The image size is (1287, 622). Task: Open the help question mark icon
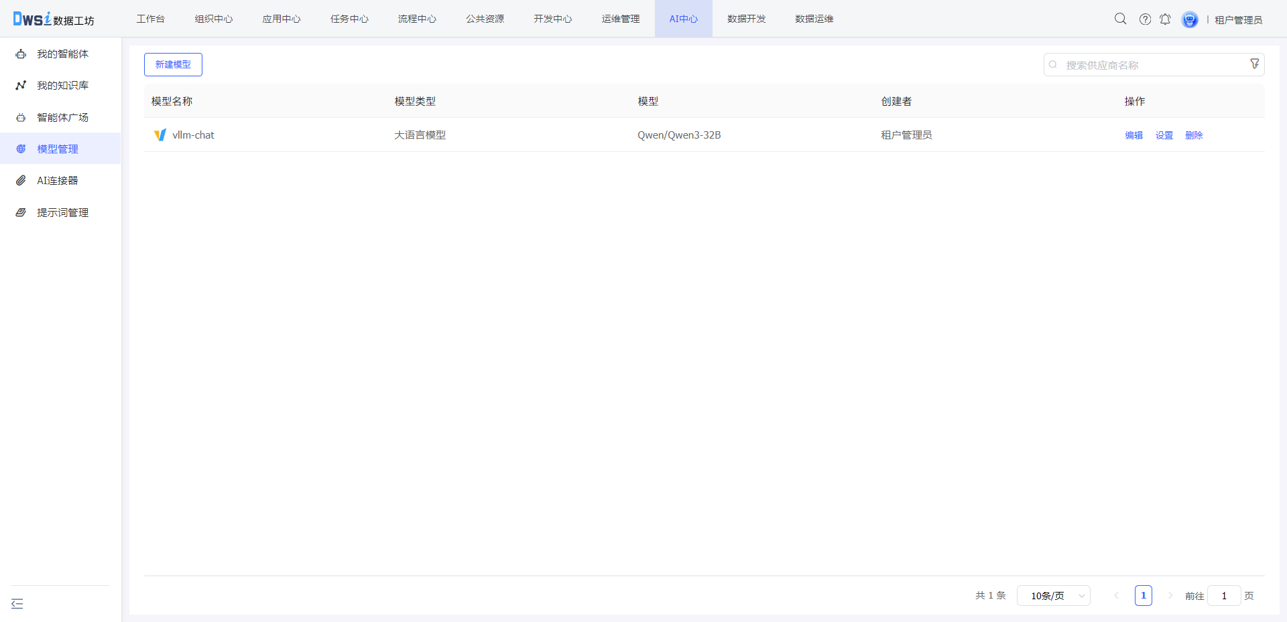1145,19
